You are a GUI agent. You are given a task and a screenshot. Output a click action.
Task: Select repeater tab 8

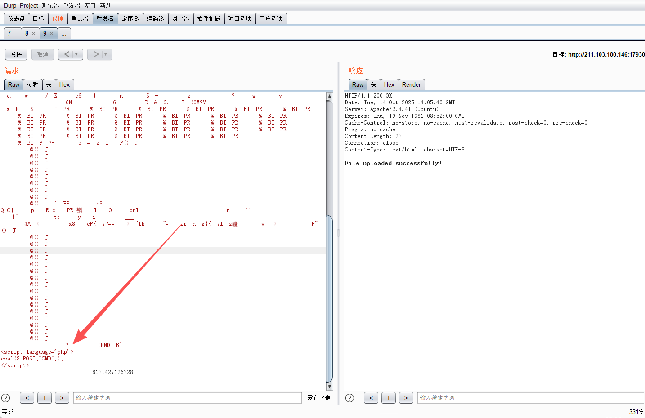tap(27, 33)
